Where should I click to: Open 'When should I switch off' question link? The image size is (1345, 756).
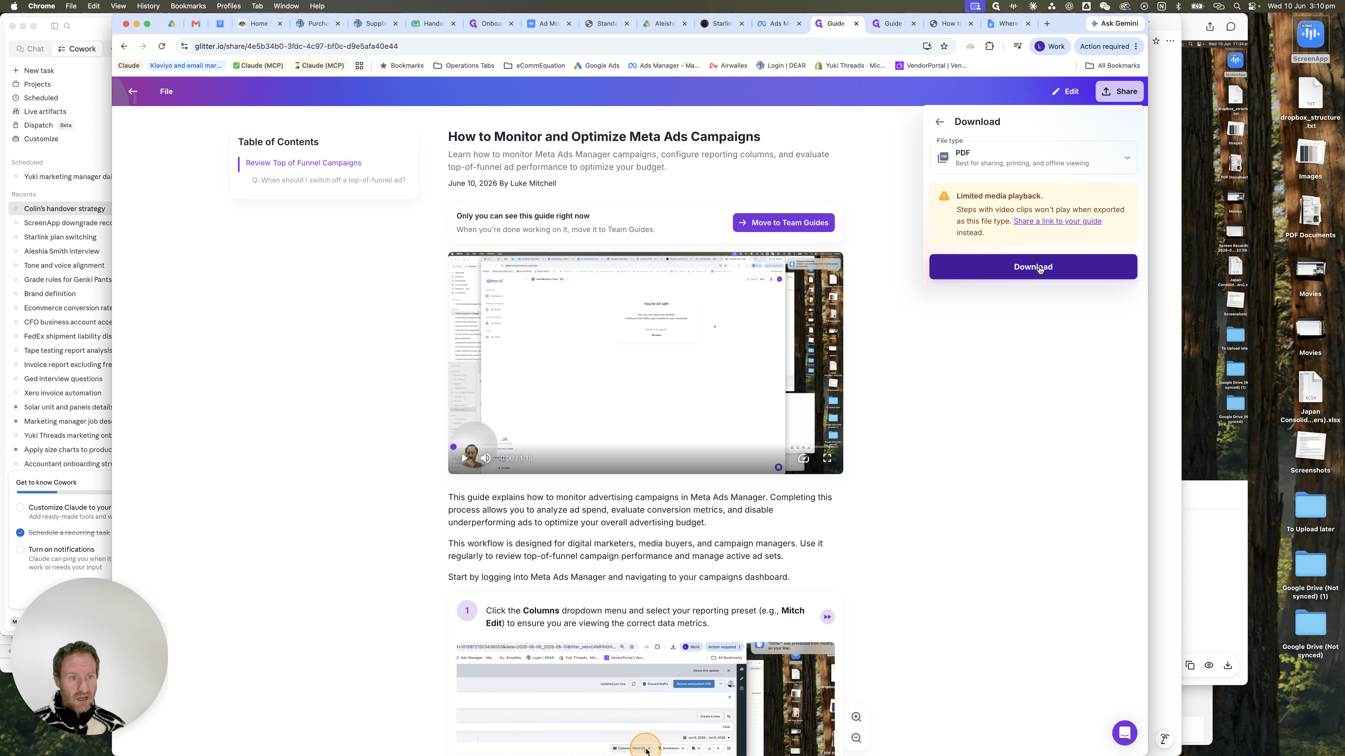[x=329, y=180]
